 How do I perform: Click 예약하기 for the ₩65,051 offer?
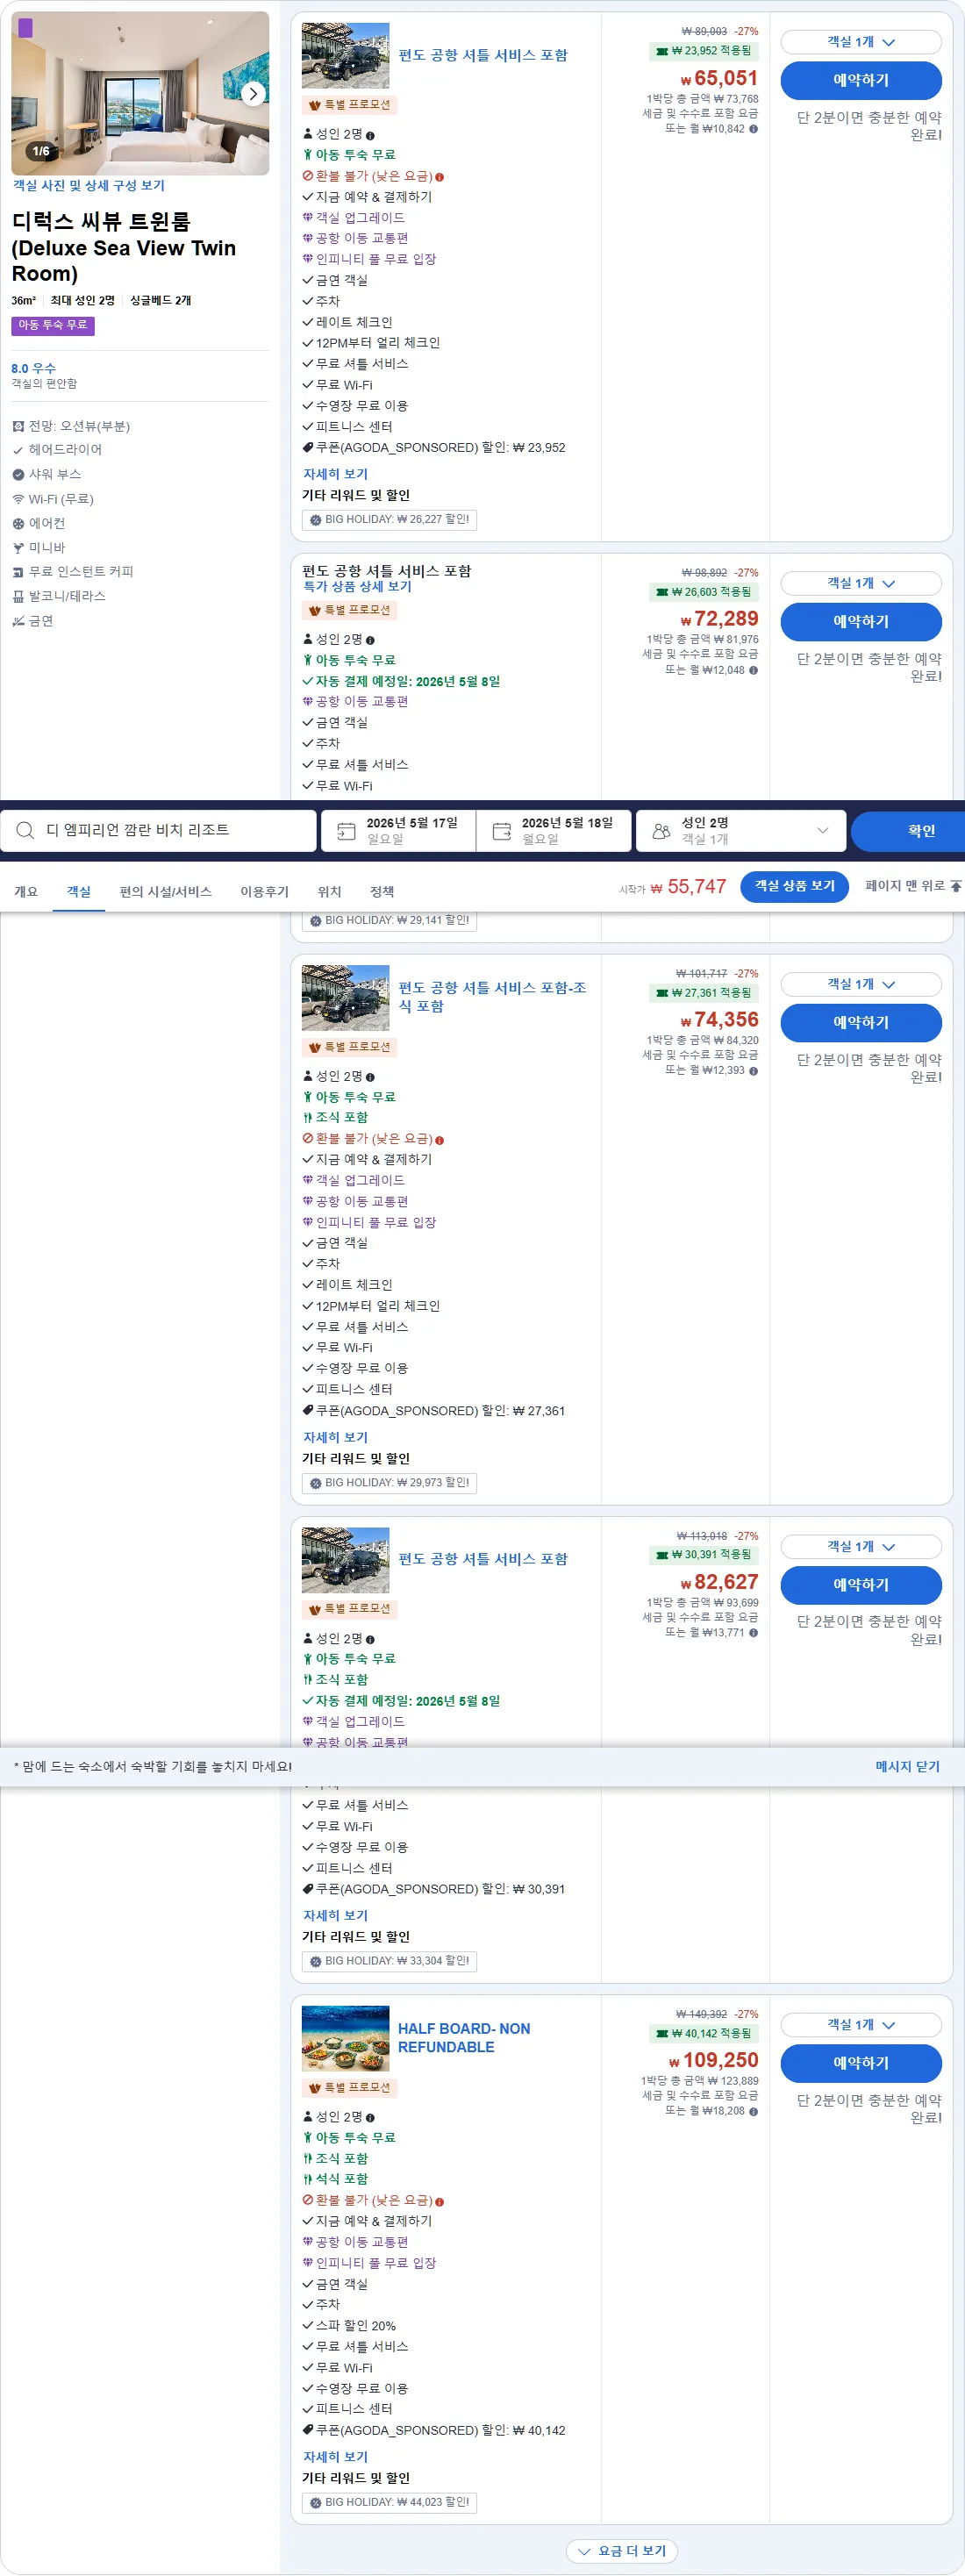point(860,80)
